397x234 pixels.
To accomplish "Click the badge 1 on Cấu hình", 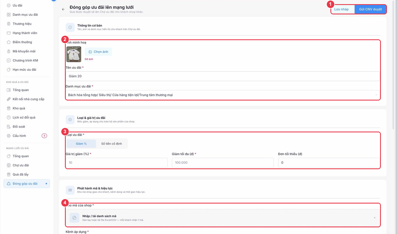I will tap(44, 136).
